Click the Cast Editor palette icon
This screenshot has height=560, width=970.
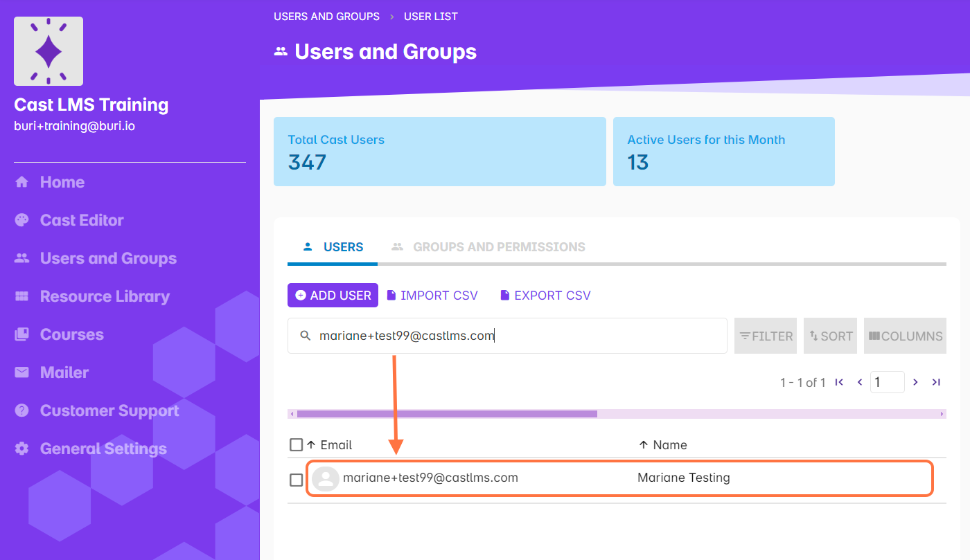[22, 220]
